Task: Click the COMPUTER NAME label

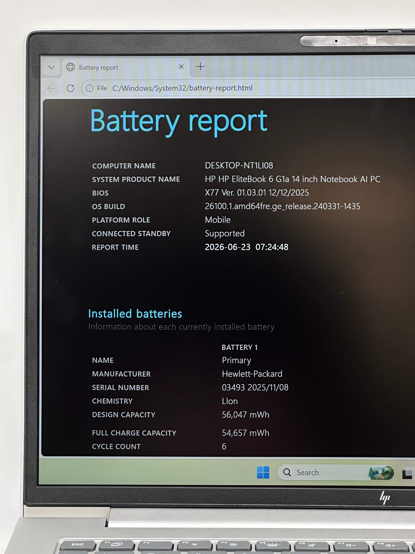Action: click(124, 166)
